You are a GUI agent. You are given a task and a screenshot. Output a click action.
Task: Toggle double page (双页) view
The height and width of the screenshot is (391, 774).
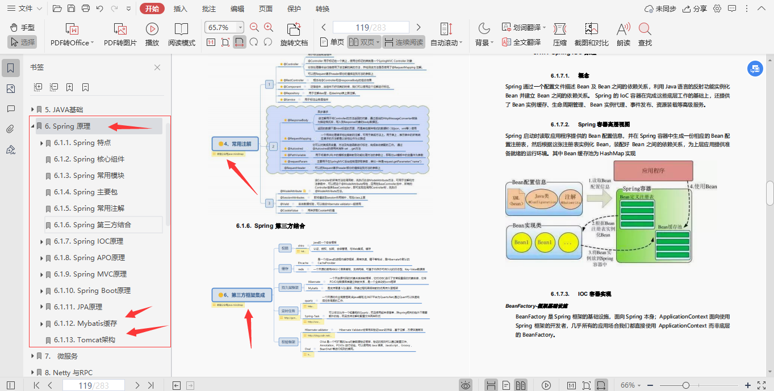pos(363,42)
